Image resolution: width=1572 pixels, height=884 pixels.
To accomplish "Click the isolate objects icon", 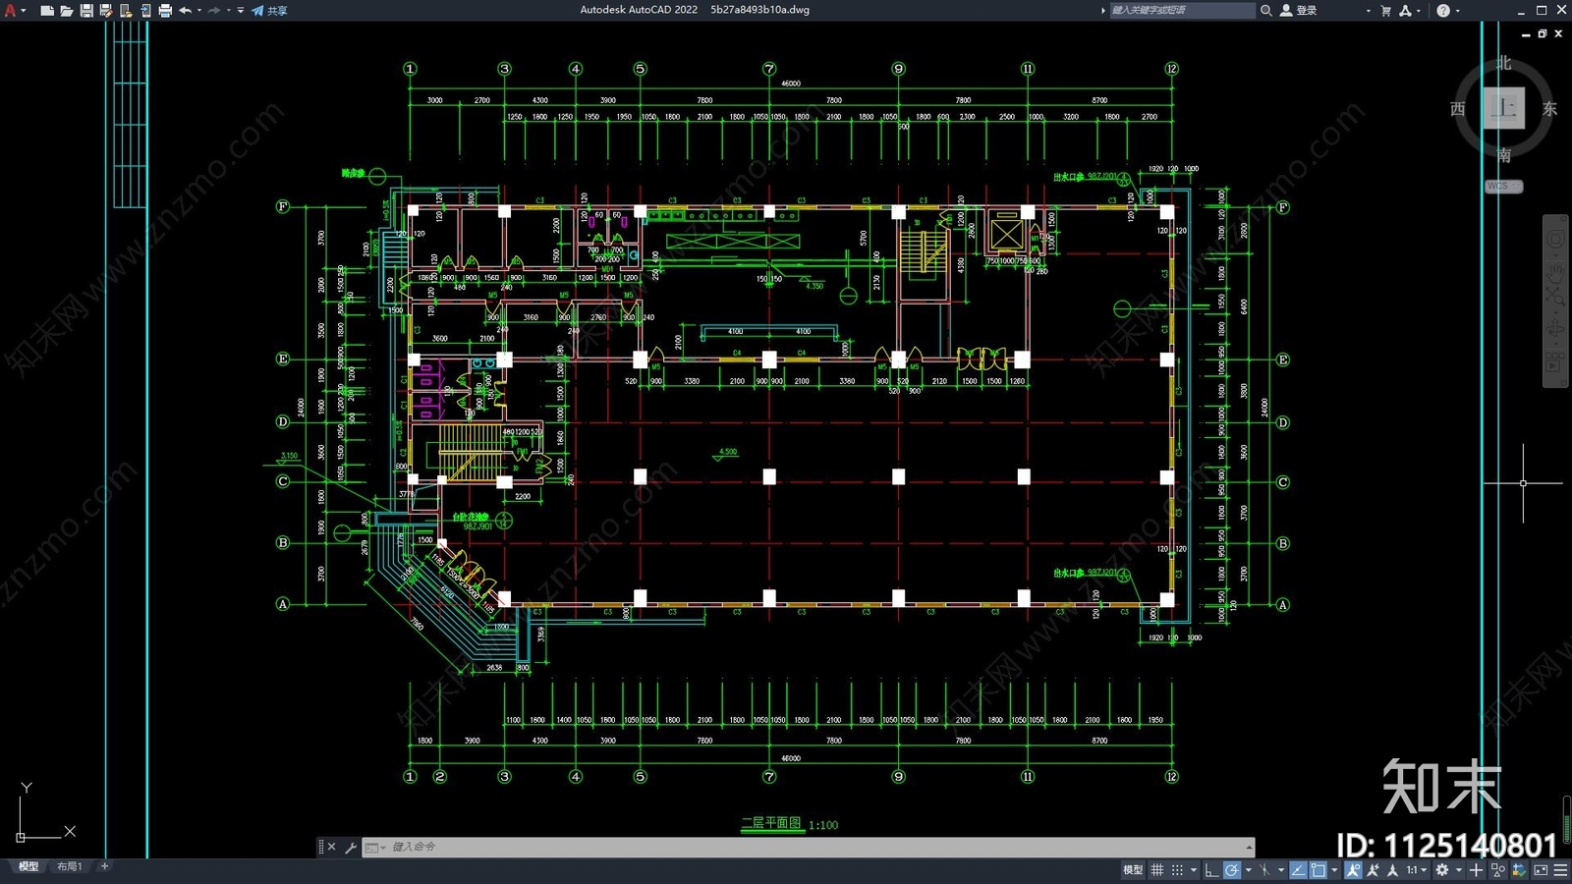I will coord(1498,870).
